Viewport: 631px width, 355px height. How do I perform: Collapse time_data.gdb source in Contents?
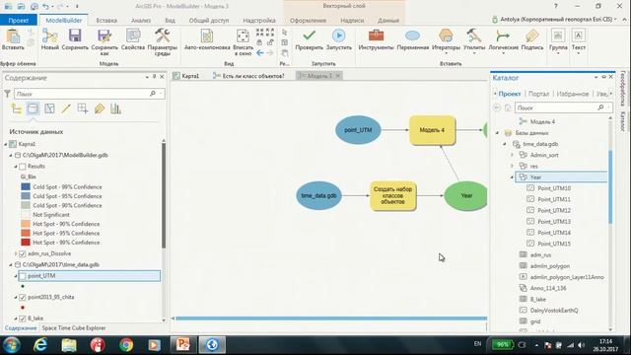pyautogui.click(x=11, y=265)
